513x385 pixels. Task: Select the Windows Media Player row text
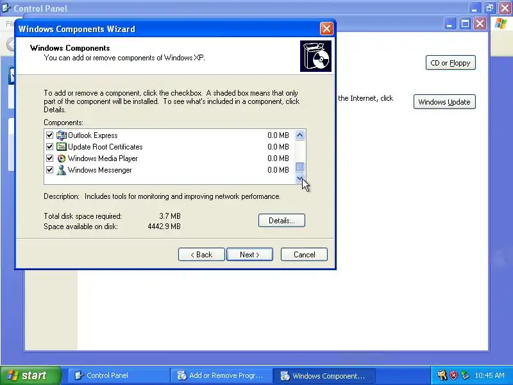pyautogui.click(x=103, y=158)
